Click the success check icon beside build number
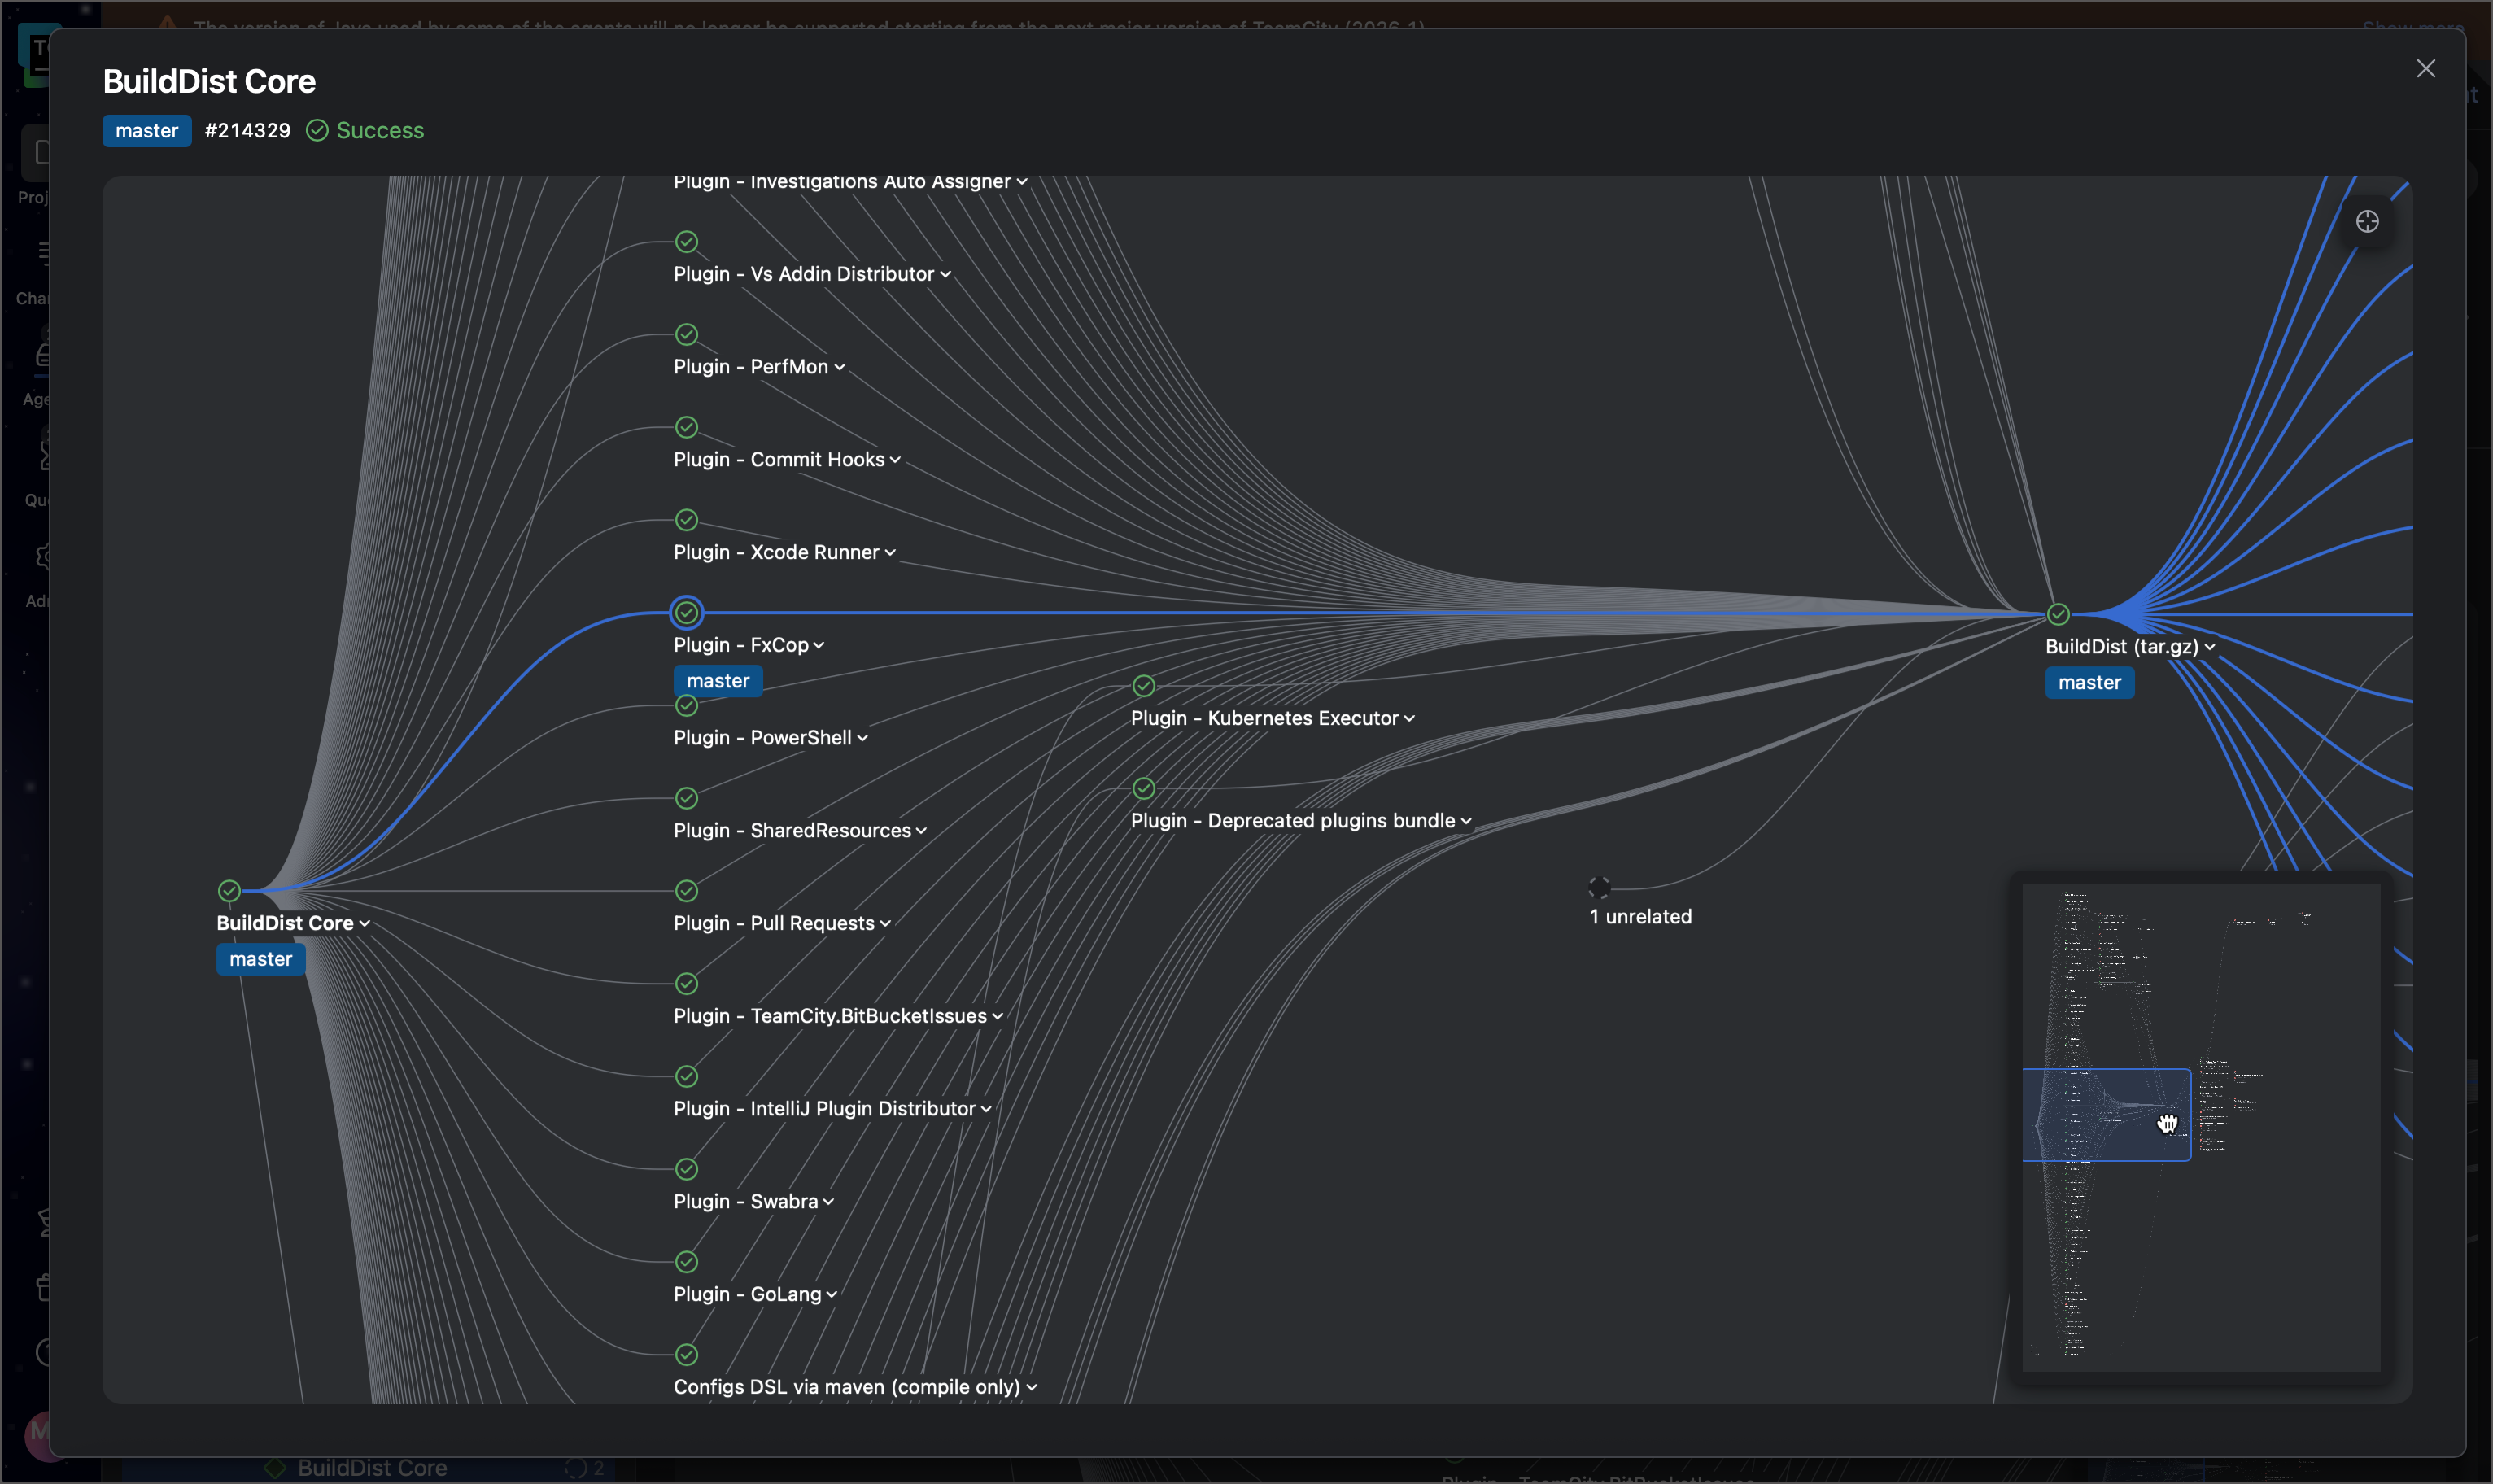This screenshot has height=1484, width=2493. pyautogui.click(x=317, y=130)
